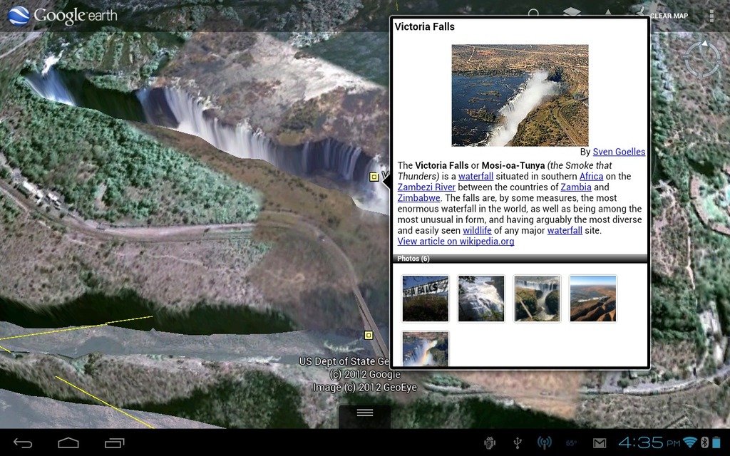Tap the compass to reset north
This screenshot has height=456, width=730.
[x=702, y=59]
